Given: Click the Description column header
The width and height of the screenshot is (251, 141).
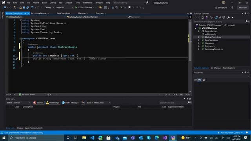Looking at the screenshot, I should [28, 107].
